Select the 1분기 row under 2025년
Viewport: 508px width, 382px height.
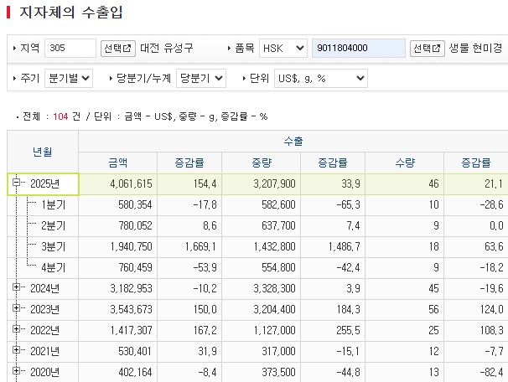coord(54,204)
